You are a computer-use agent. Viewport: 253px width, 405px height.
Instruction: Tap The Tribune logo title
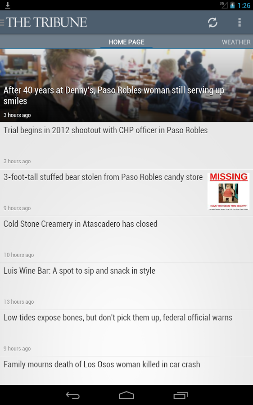(46, 22)
